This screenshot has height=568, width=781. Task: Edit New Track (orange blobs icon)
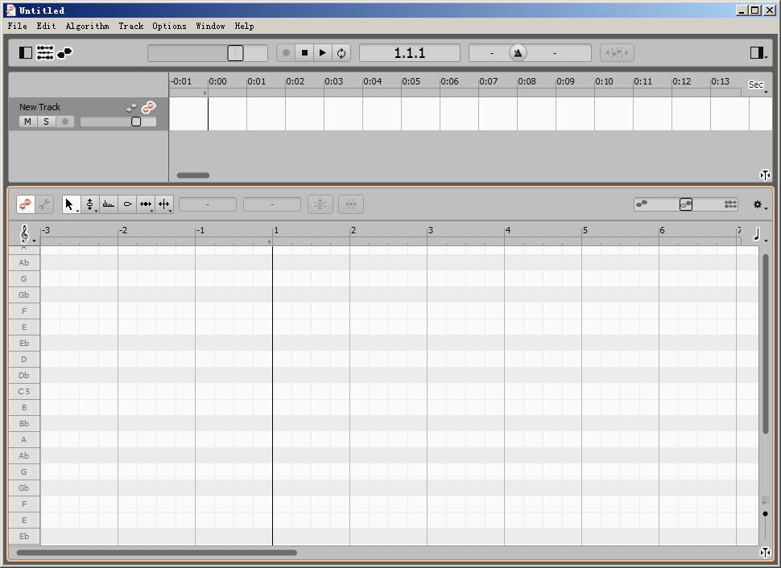[148, 106]
